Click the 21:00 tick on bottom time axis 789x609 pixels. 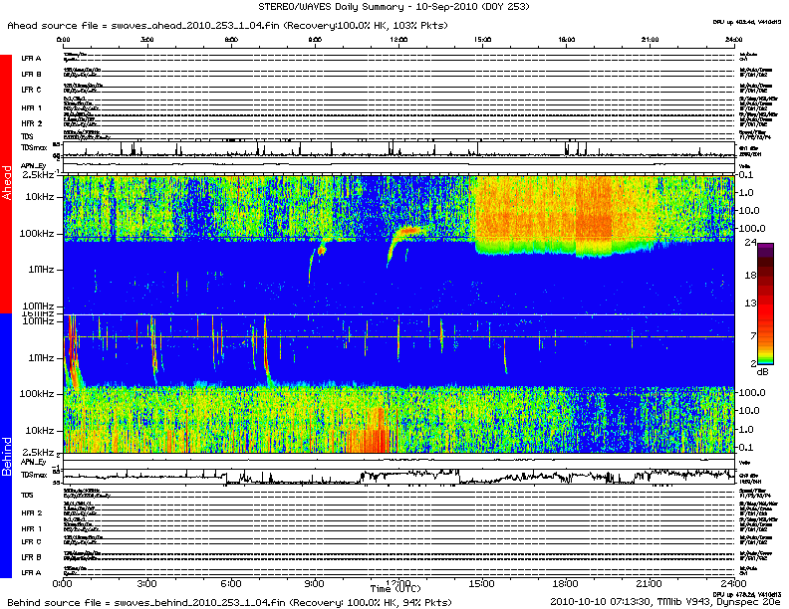pos(650,581)
